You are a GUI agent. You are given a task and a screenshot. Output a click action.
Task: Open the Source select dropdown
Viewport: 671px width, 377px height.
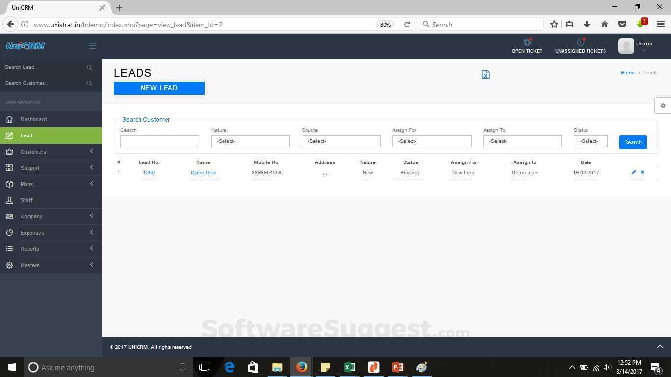point(341,141)
